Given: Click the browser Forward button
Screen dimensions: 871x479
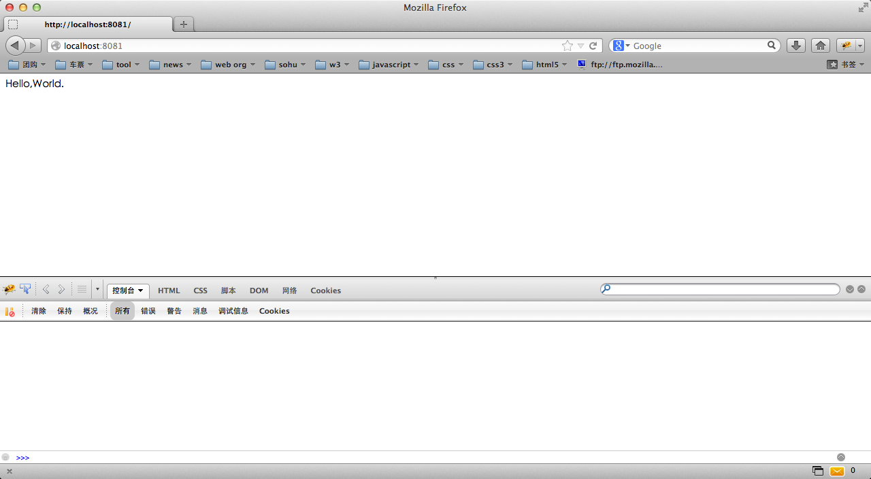Looking at the screenshot, I should click(33, 46).
